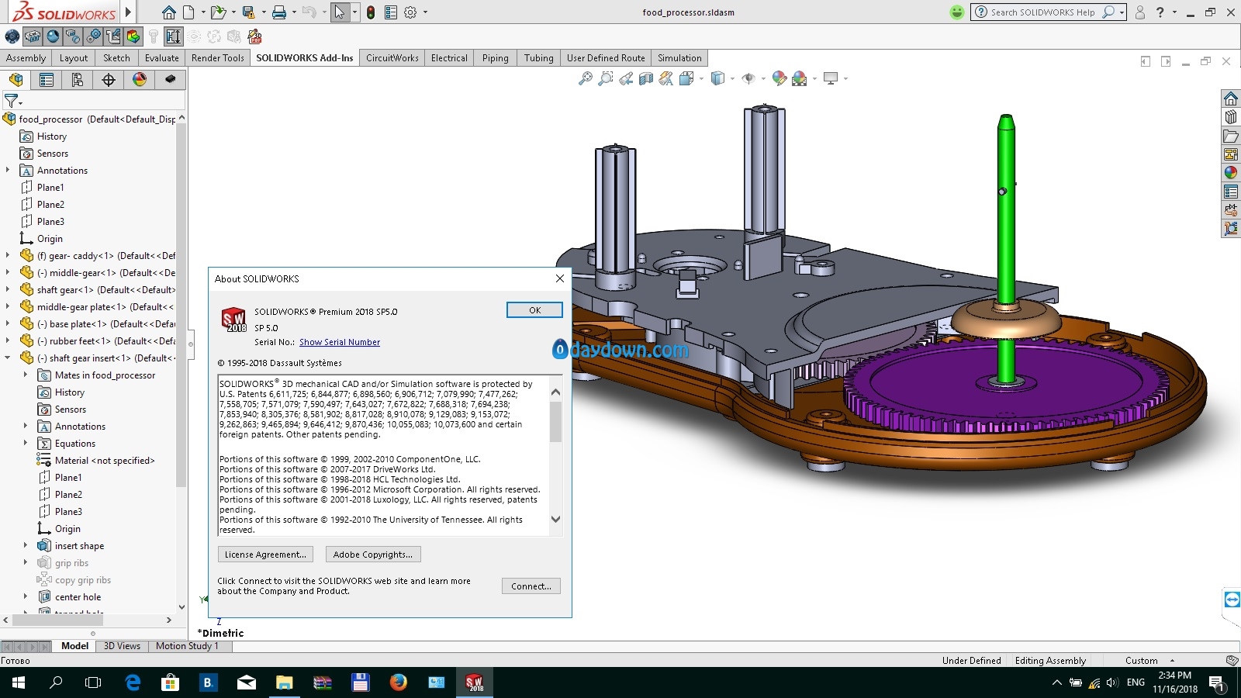Click the Previous View icon
Screen dimensions: 1241x698
[626, 78]
